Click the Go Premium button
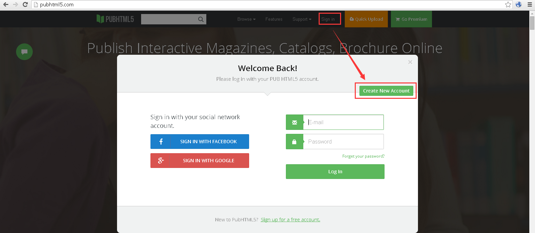Viewport: 535px width, 233px height. pos(411,19)
